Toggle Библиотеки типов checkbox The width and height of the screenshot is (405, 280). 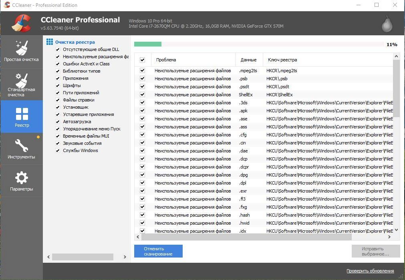(x=58, y=71)
